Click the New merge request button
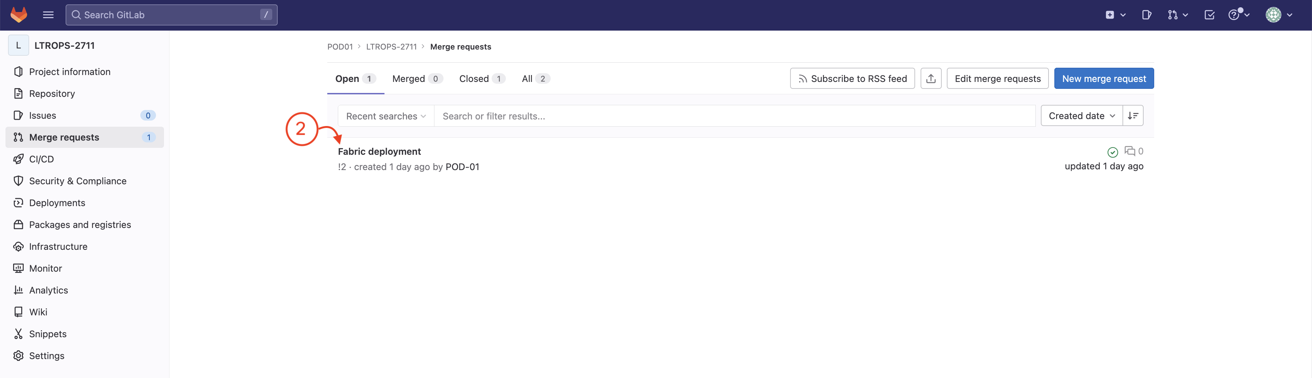This screenshot has width=1312, height=378. [1104, 79]
